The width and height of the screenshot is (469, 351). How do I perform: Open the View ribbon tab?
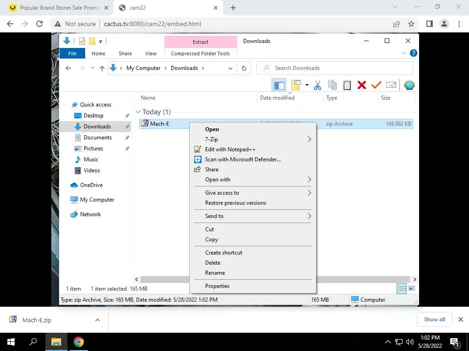(x=151, y=53)
